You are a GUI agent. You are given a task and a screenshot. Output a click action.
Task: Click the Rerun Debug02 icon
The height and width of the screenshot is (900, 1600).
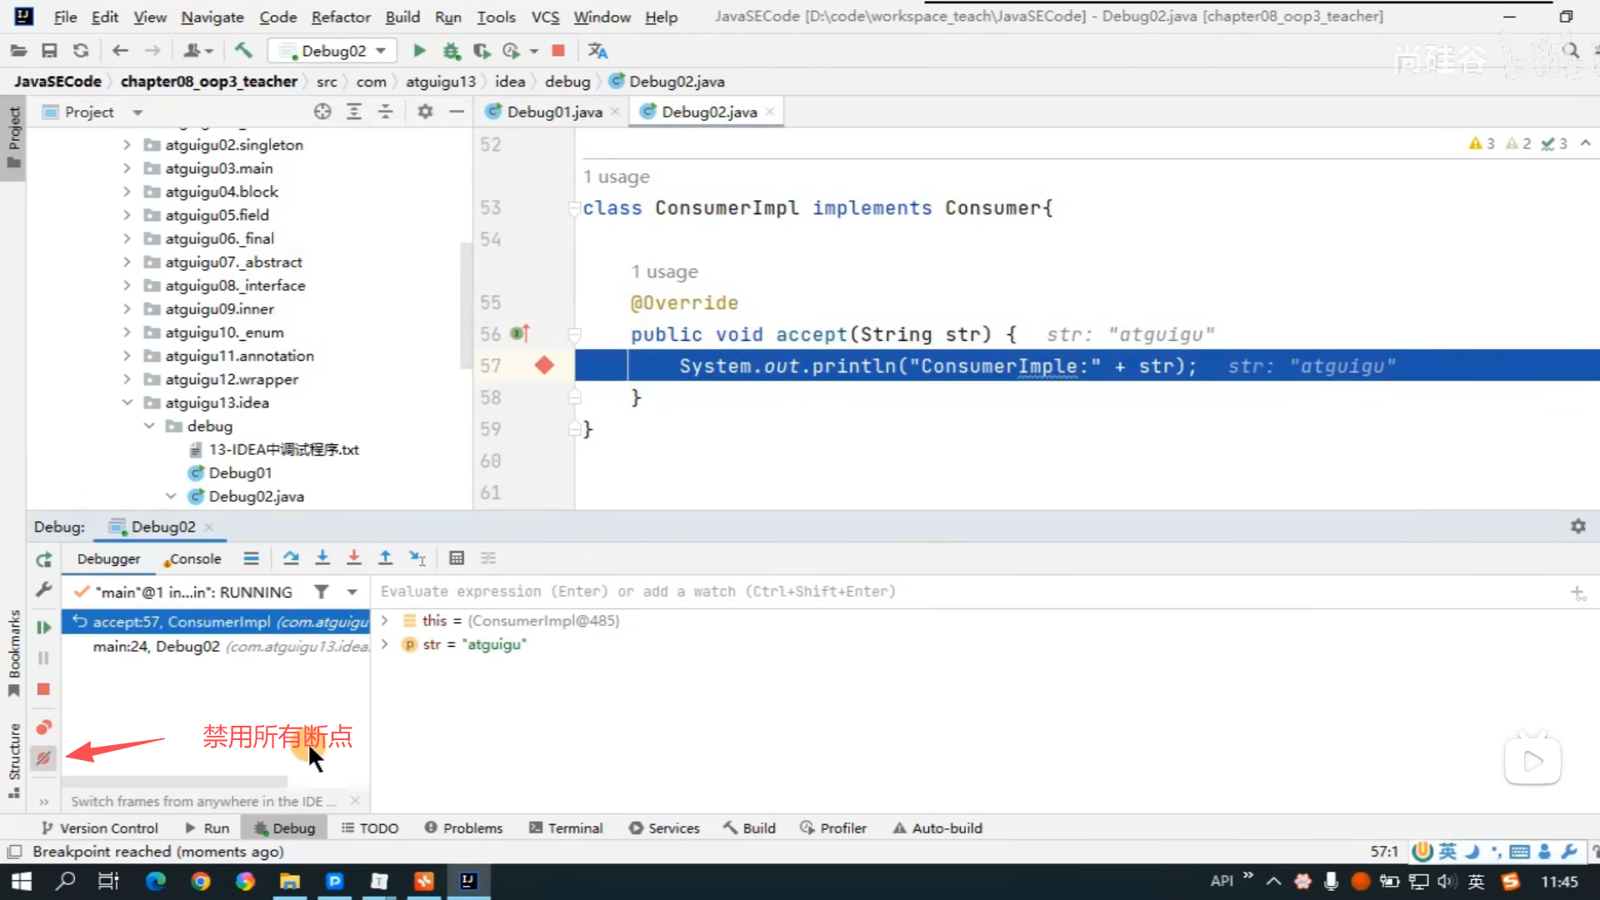[x=44, y=559]
